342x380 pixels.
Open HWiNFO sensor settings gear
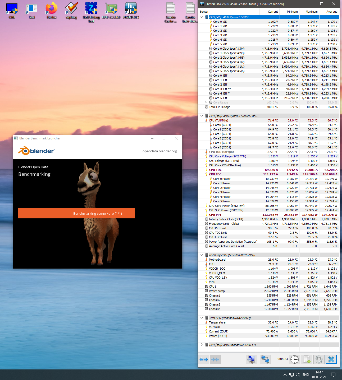pyautogui.click(x=319, y=359)
